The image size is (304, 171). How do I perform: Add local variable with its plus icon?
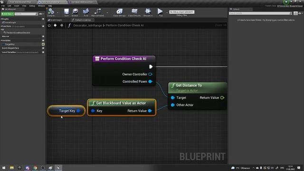point(43,52)
